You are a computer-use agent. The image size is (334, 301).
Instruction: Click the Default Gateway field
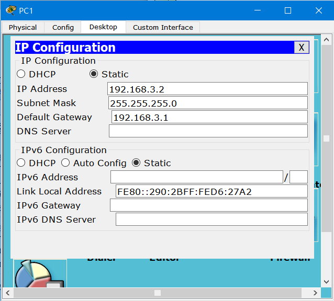point(209,117)
